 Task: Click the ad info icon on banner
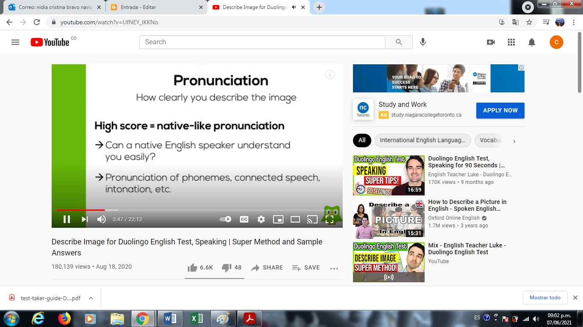[521, 67]
